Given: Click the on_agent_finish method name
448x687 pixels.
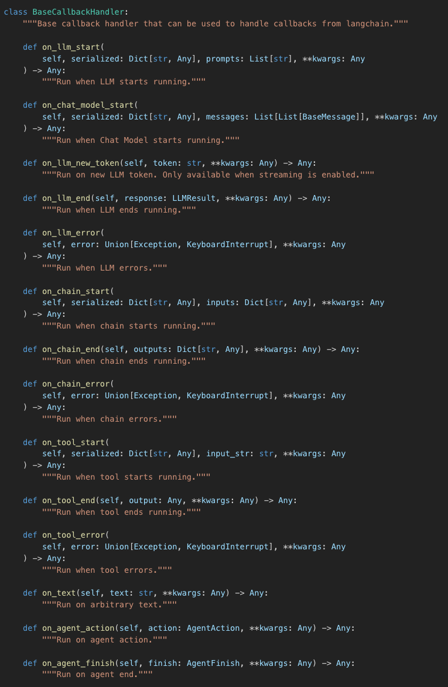Looking at the screenshot, I should [78, 662].
